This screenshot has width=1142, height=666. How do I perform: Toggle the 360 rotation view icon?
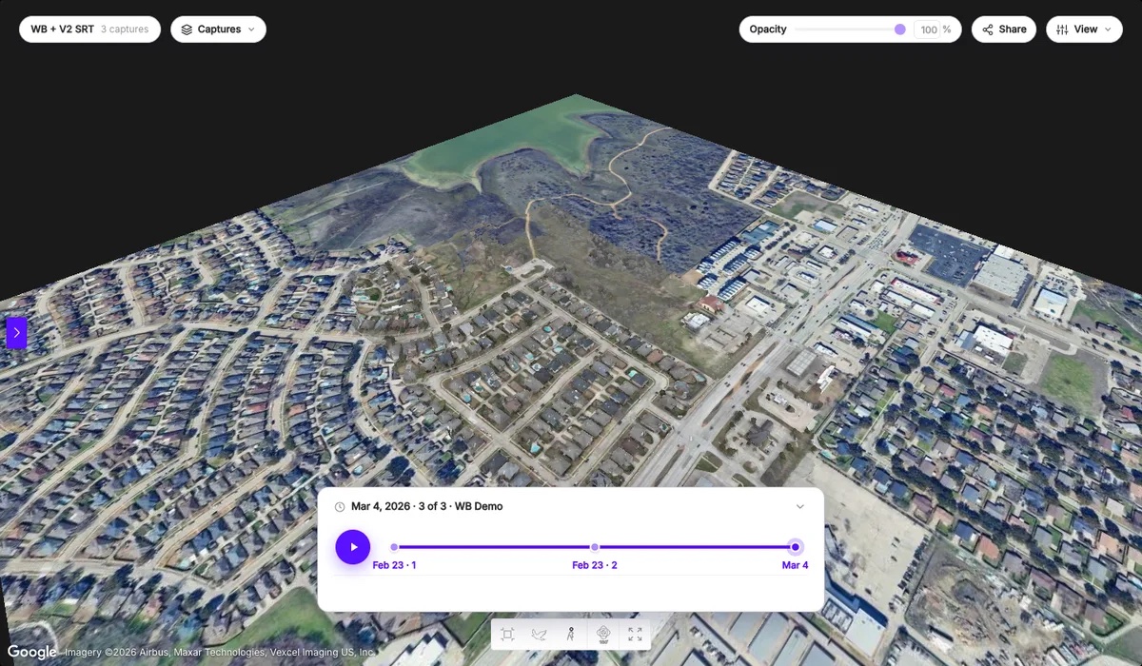pyautogui.click(x=602, y=635)
